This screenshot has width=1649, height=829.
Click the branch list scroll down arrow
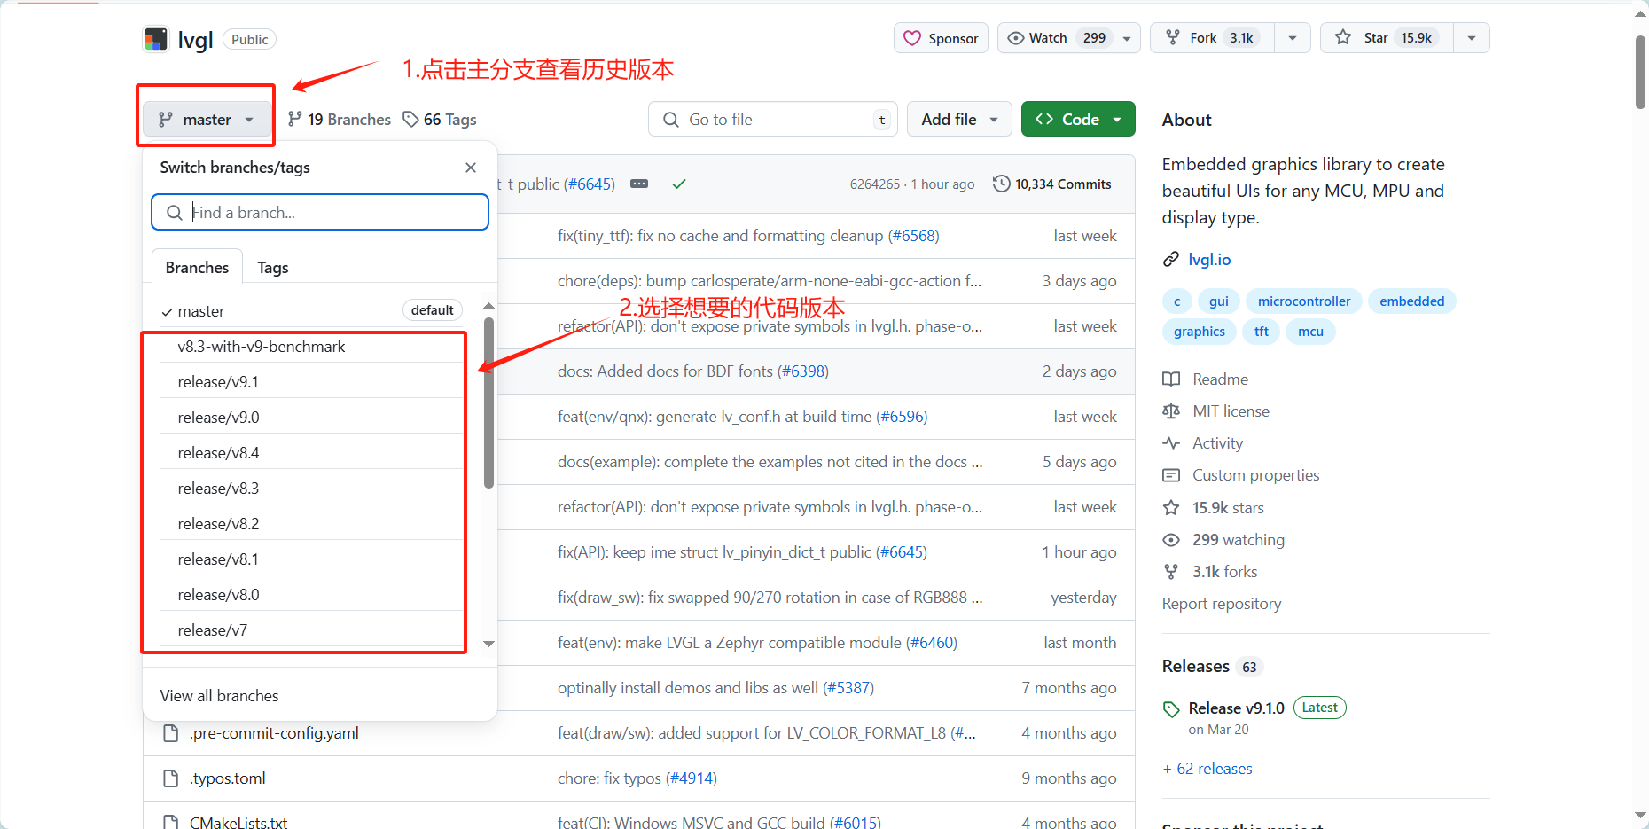pyautogui.click(x=488, y=644)
